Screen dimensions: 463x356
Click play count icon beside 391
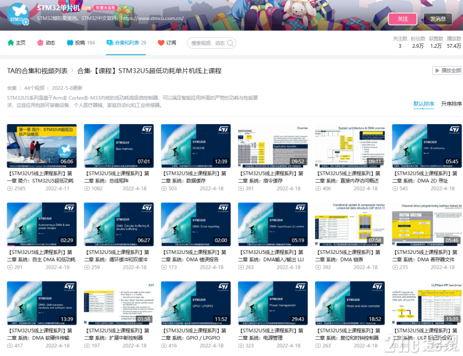(x=241, y=189)
